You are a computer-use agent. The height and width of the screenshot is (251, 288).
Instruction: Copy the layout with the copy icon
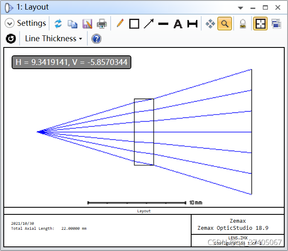pos(73,24)
